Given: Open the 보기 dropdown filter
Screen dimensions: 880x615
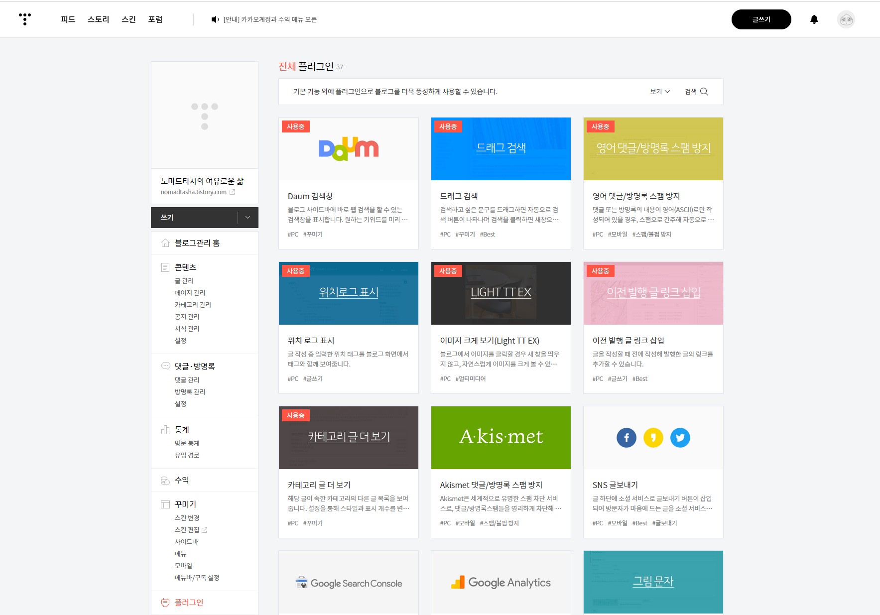Looking at the screenshot, I should click(660, 92).
